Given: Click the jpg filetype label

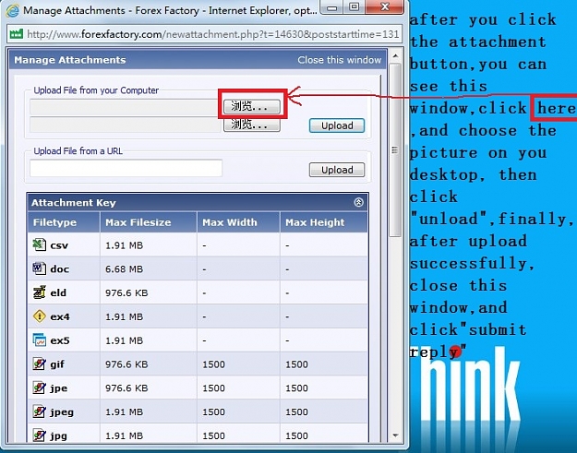Looking at the screenshot, I should pyautogui.click(x=58, y=436).
